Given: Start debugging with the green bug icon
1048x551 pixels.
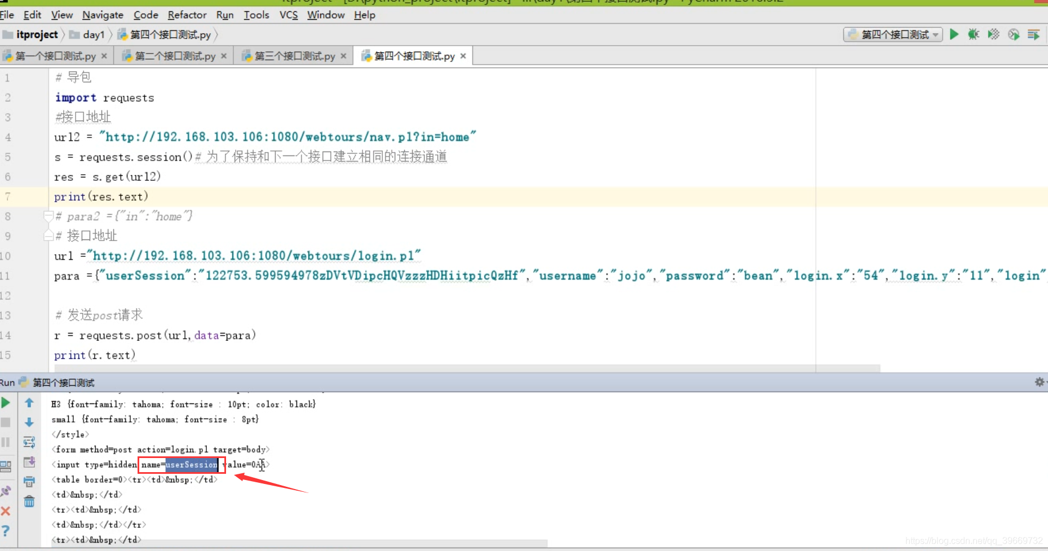Looking at the screenshot, I should click(974, 34).
